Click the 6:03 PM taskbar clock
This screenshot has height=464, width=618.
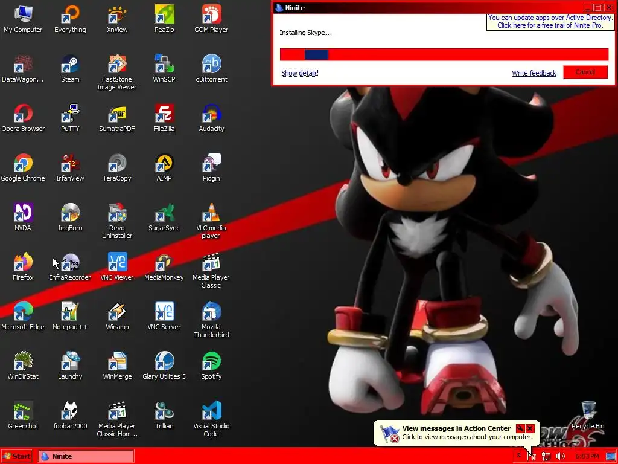point(587,457)
